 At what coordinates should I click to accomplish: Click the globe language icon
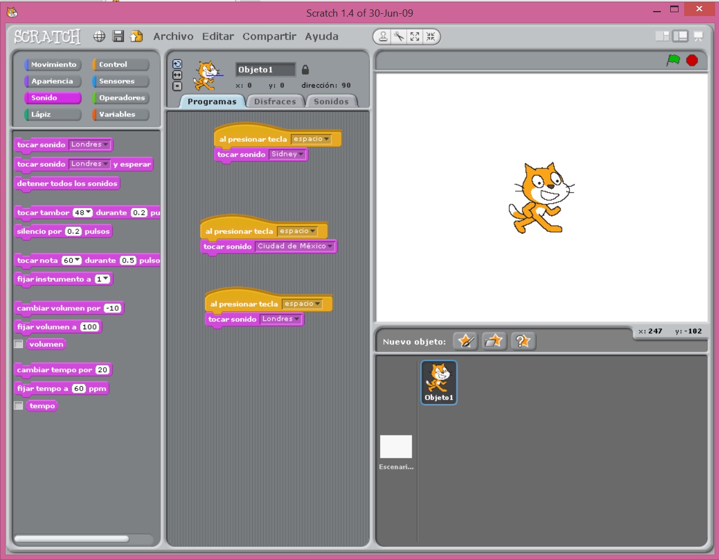click(99, 37)
